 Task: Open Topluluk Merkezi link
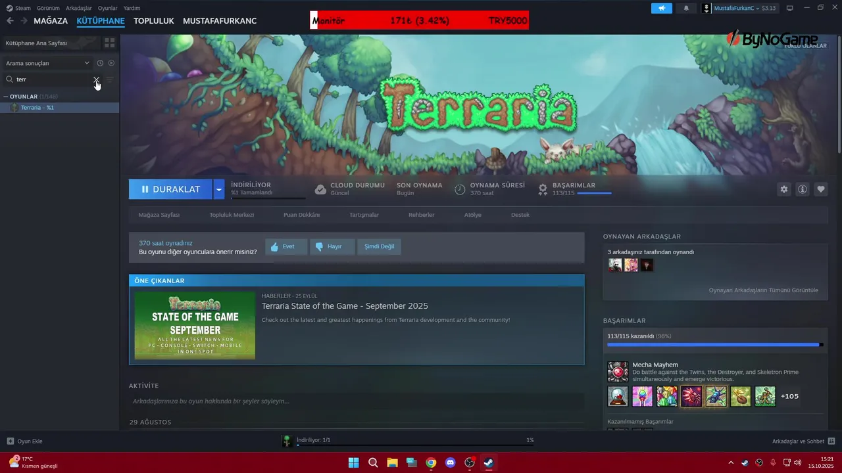tap(232, 215)
